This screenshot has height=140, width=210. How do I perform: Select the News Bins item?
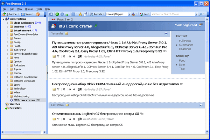(x=15, y=108)
